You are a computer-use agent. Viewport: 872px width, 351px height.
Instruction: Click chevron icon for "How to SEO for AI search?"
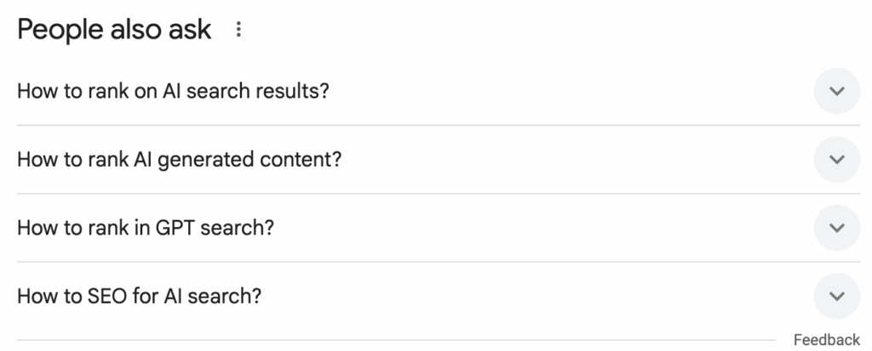837,297
